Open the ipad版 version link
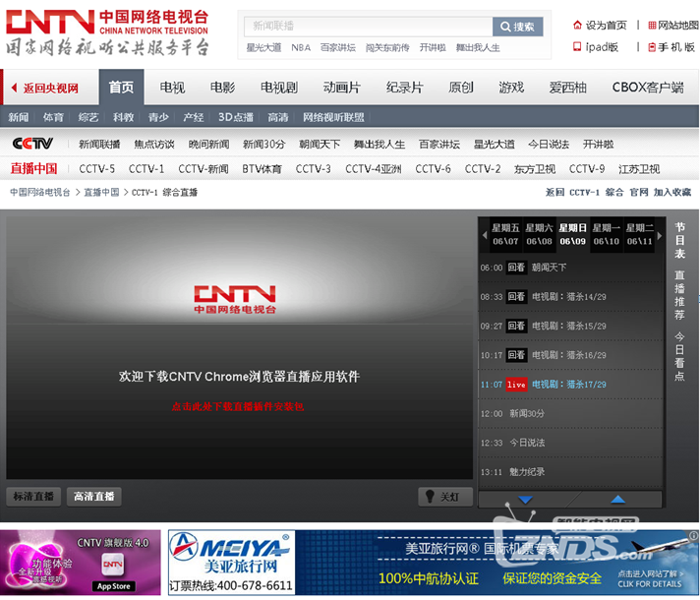This screenshot has width=700, height=600. point(596,47)
